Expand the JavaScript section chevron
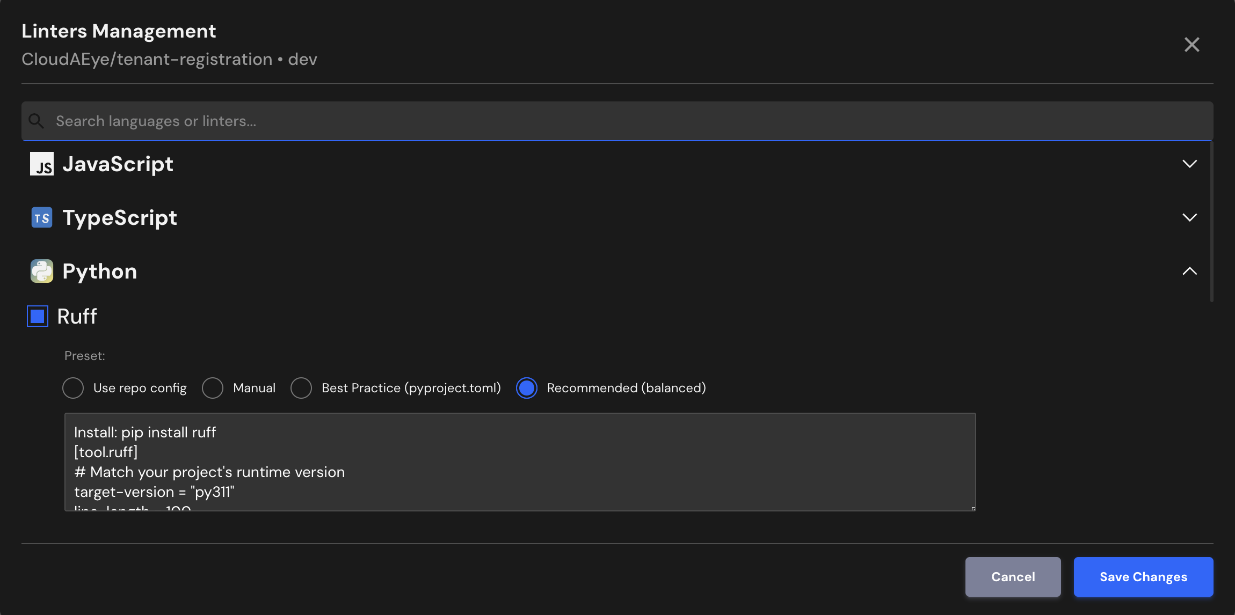Viewport: 1235px width, 615px height. [1189, 164]
